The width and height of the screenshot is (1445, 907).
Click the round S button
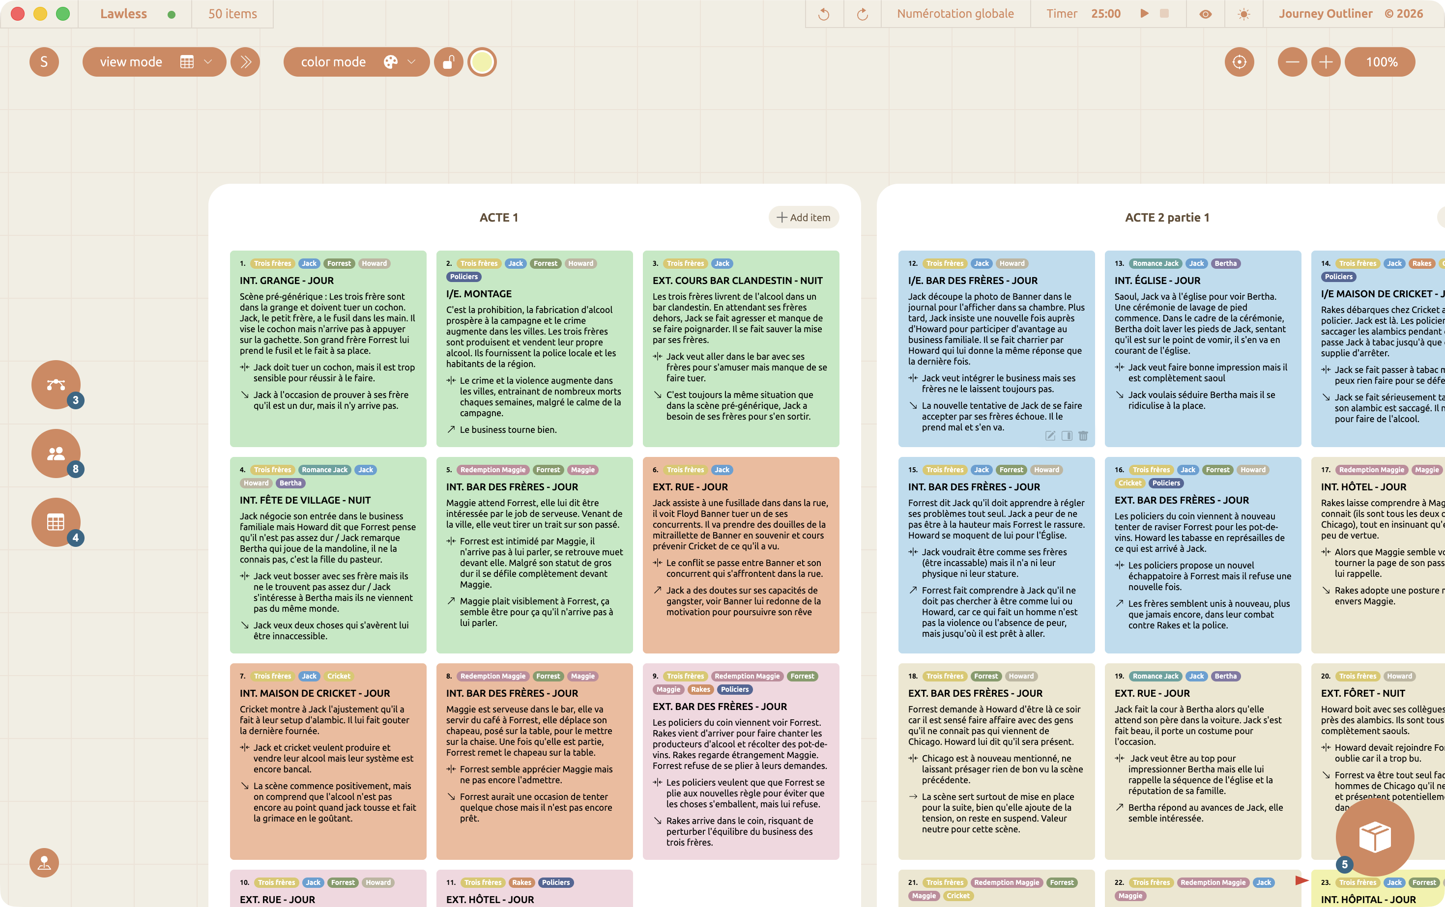point(44,62)
